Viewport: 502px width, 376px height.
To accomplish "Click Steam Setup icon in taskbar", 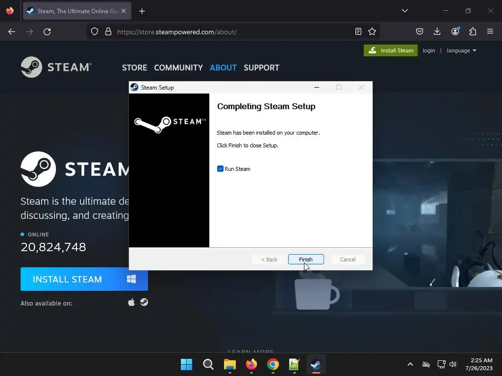I will pos(316,364).
